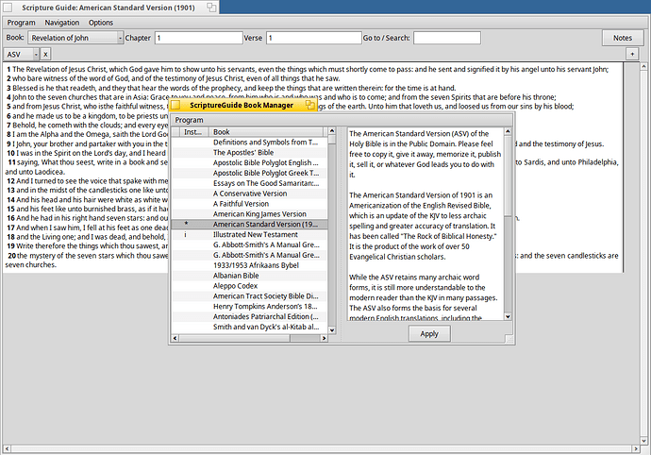The width and height of the screenshot is (651, 455).
Task: Click book list horizontal scroll left arrow
Action: coord(175,338)
